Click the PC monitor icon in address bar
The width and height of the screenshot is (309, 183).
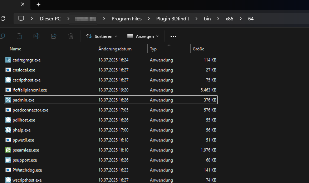21,19
